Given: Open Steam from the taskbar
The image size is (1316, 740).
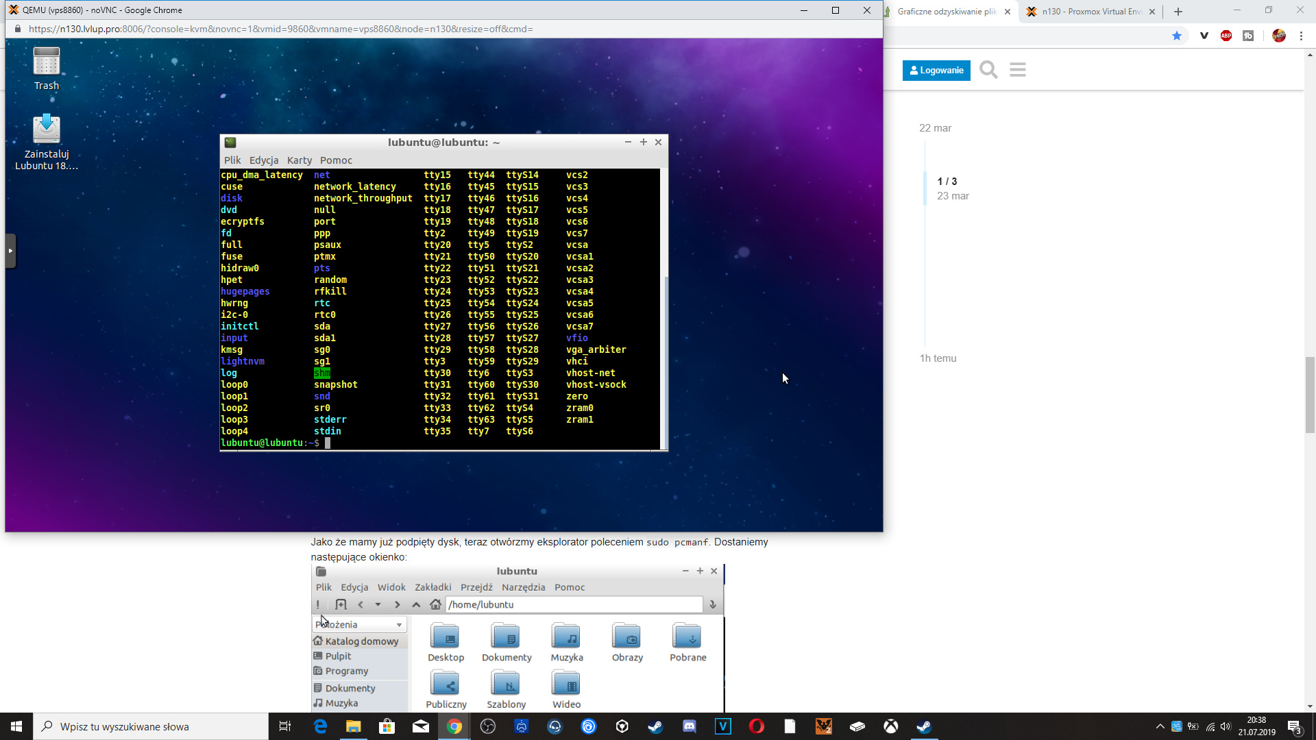Looking at the screenshot, I should [x=656, y=726].
